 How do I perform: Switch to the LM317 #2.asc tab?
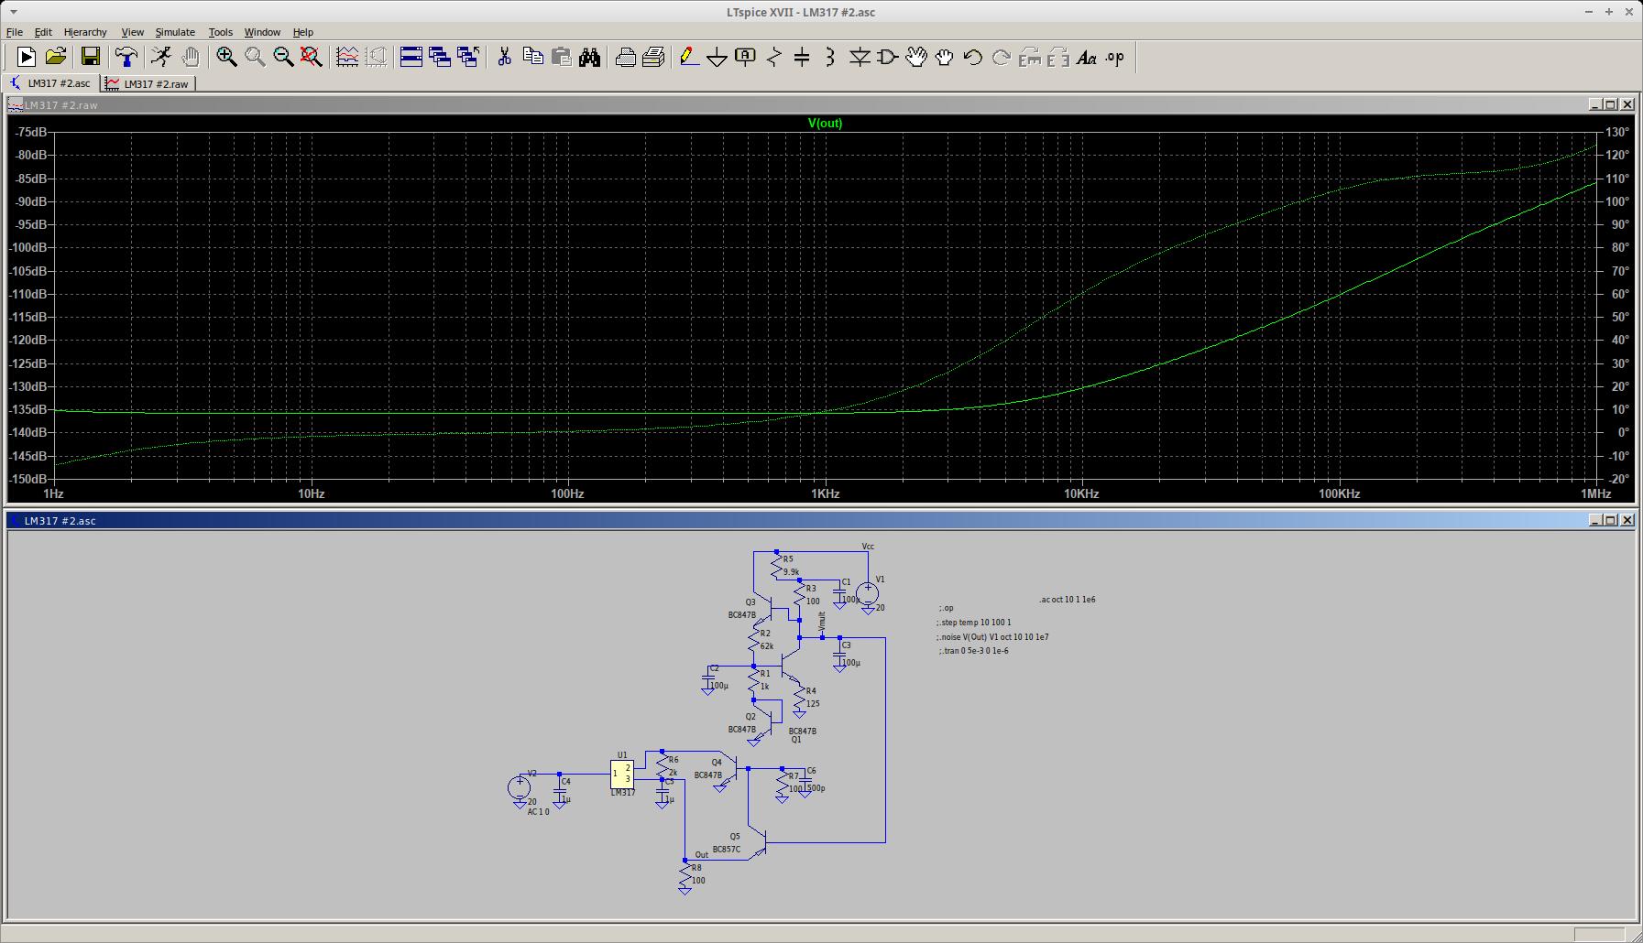pyautogui.click(x=50, y=83)
